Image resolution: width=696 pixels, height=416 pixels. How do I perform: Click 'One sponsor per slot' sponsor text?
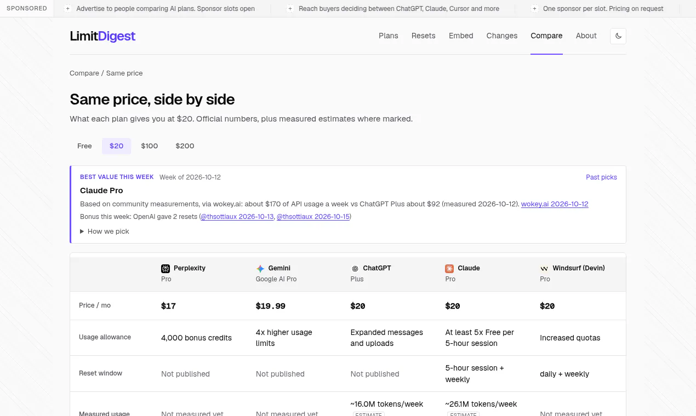[x=603, y=9]
